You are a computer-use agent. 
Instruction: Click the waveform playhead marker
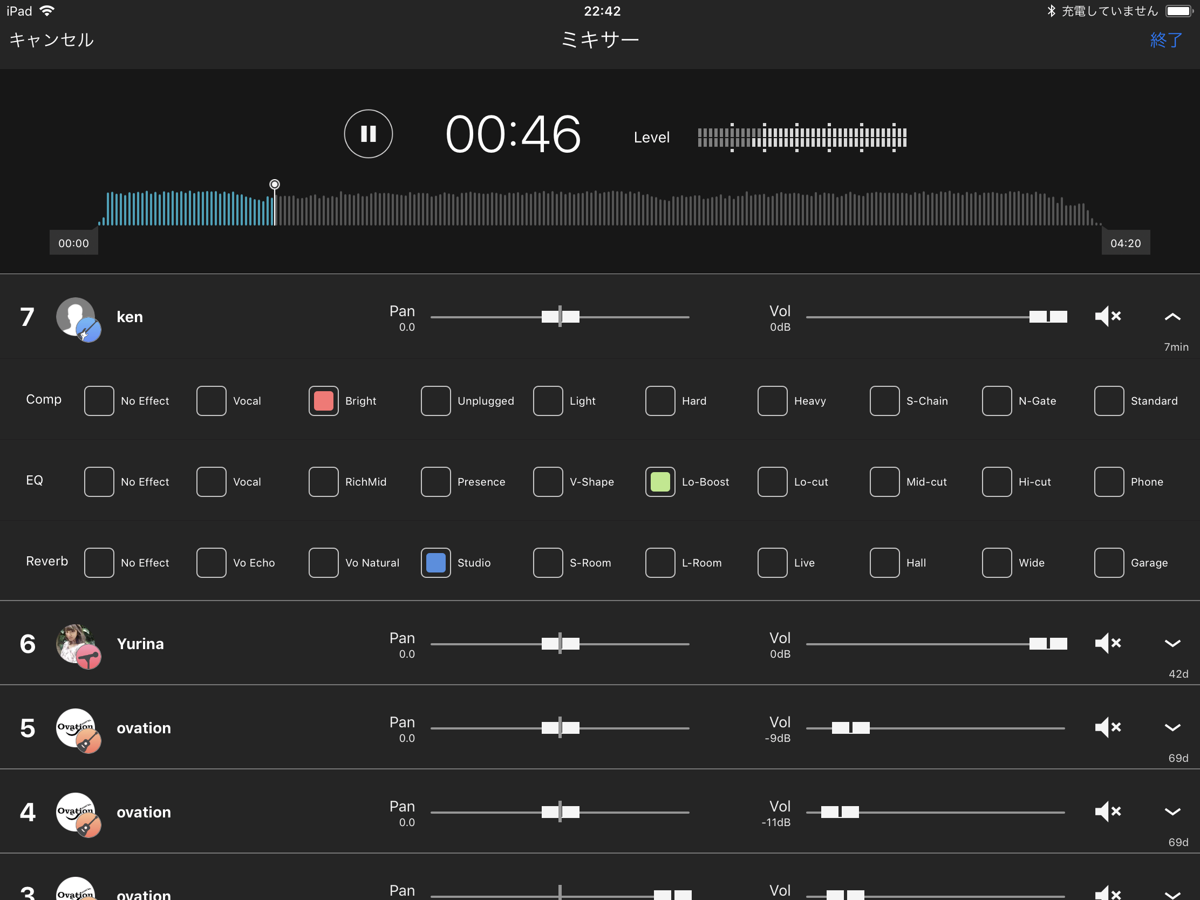[275, 185]
